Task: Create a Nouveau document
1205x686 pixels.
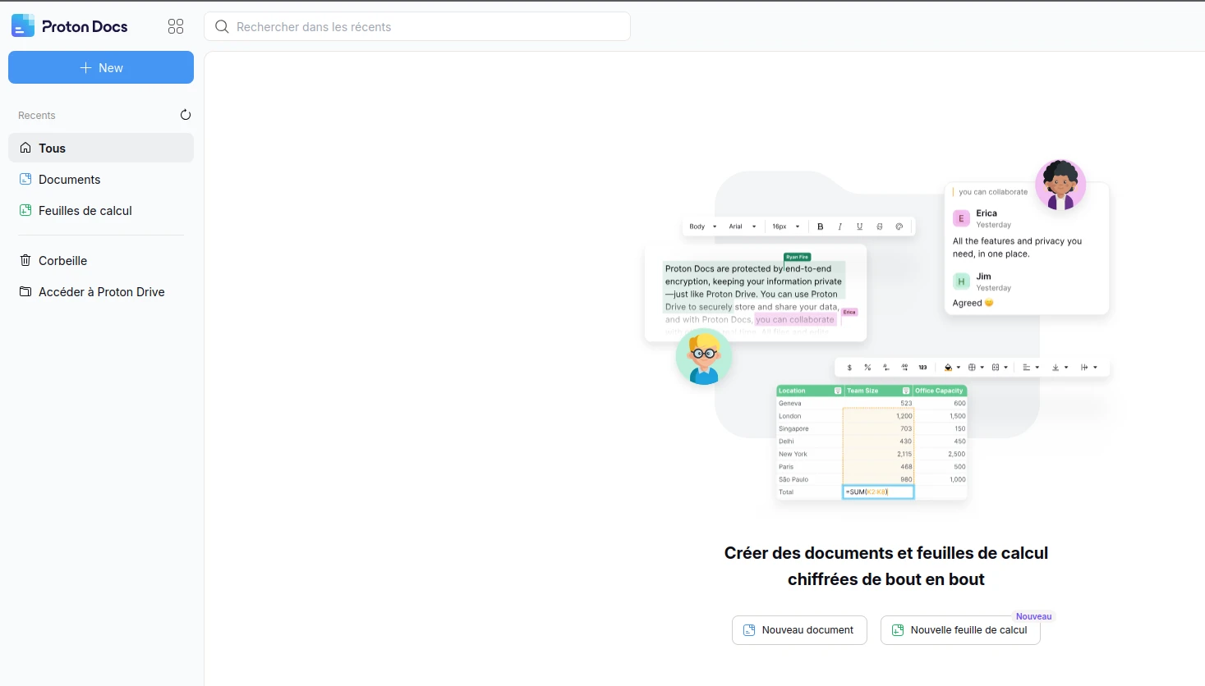Action: click(799, 630)
